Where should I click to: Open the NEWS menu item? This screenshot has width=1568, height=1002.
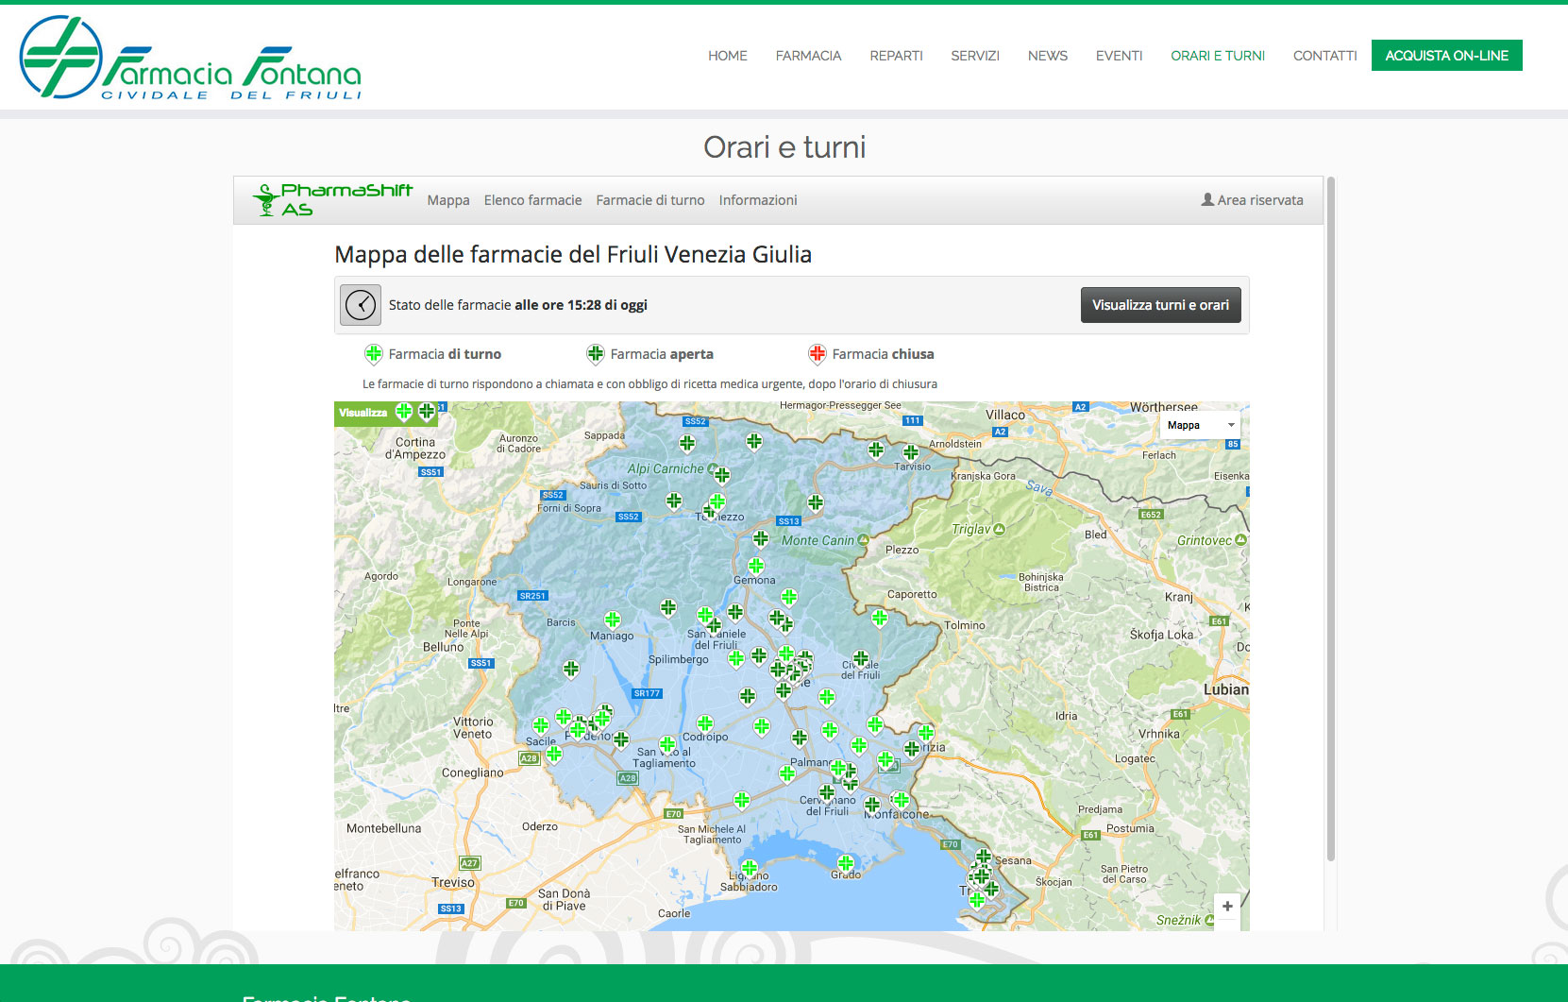1048,56
